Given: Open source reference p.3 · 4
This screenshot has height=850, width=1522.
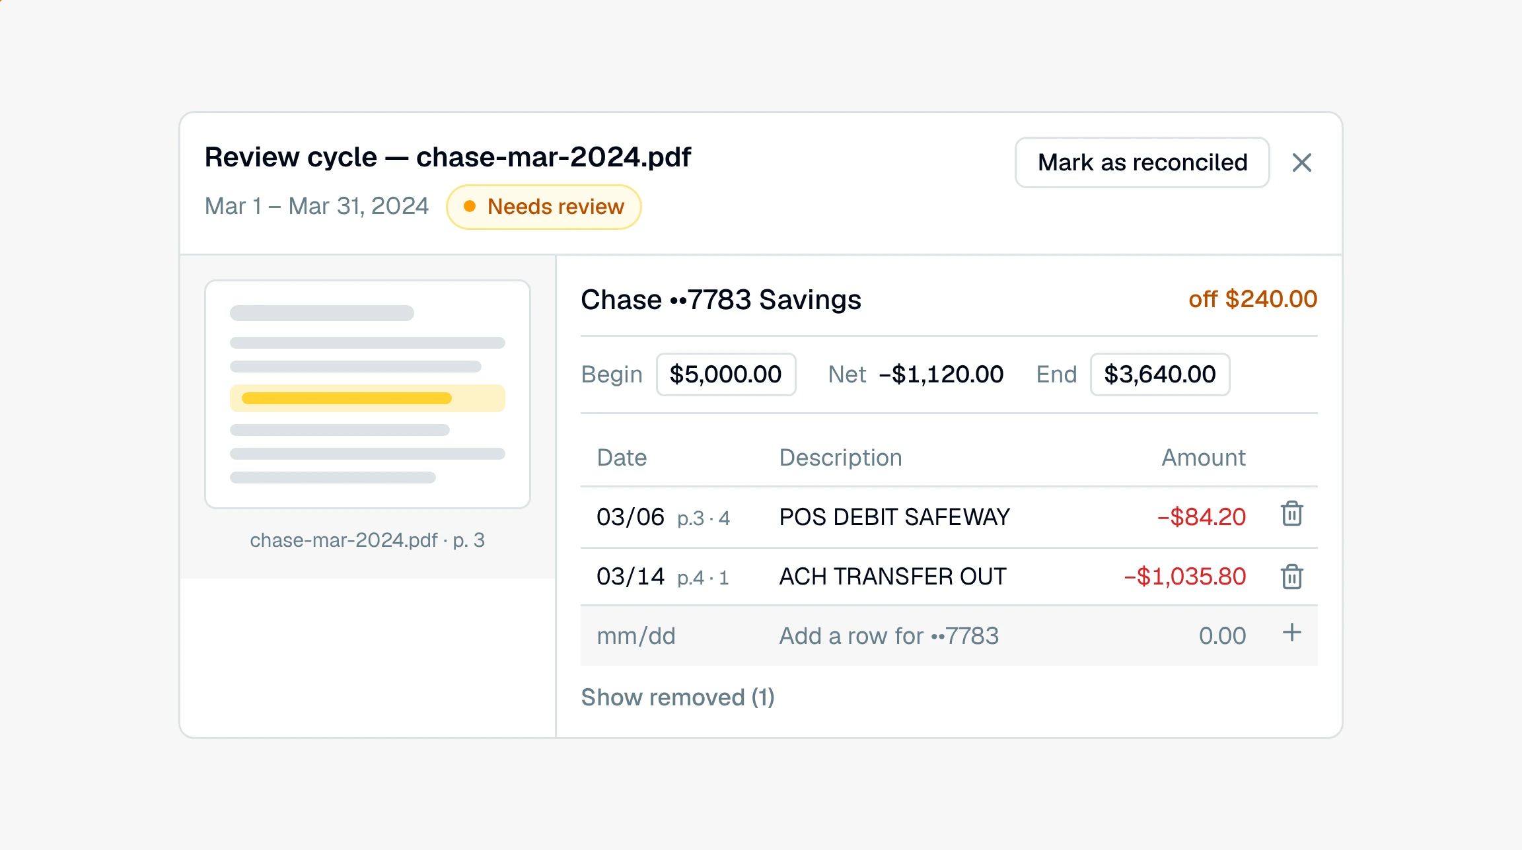Looking at the screenshot, I should [x=704, y=518].
